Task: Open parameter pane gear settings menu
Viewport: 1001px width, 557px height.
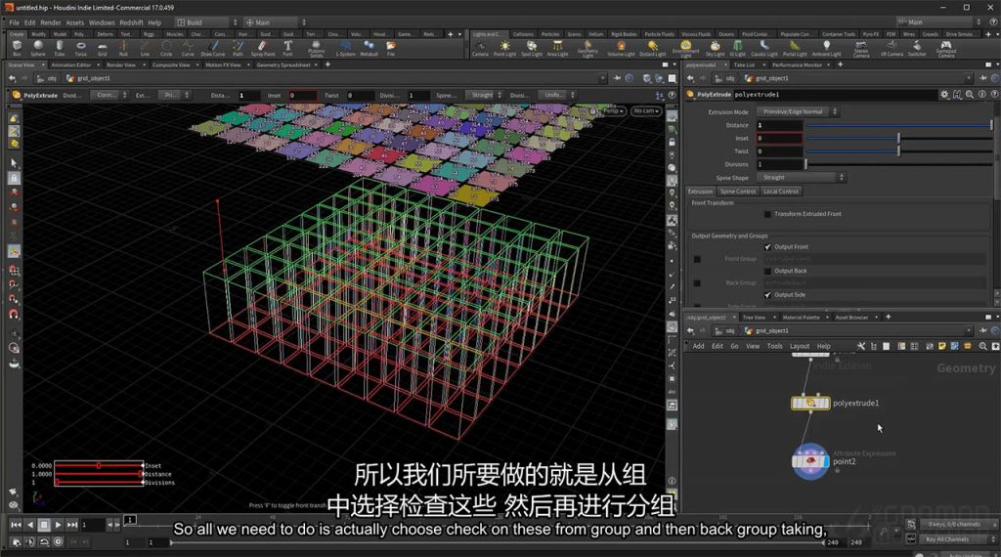Action: 944,95
